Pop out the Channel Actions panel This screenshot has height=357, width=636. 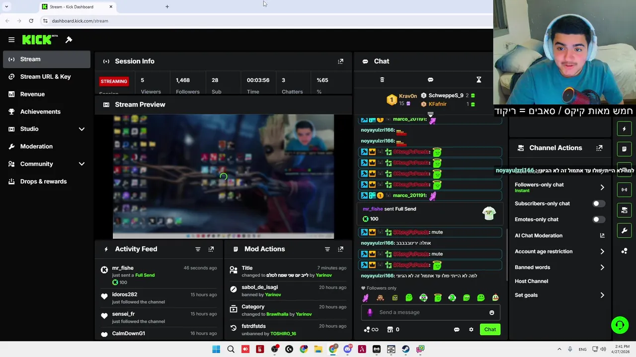599,148
